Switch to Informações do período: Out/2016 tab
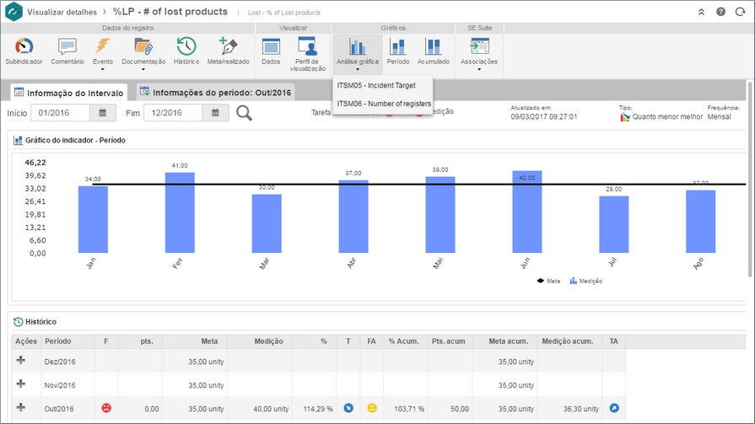 pyautogui.click(x=215, y=92)
